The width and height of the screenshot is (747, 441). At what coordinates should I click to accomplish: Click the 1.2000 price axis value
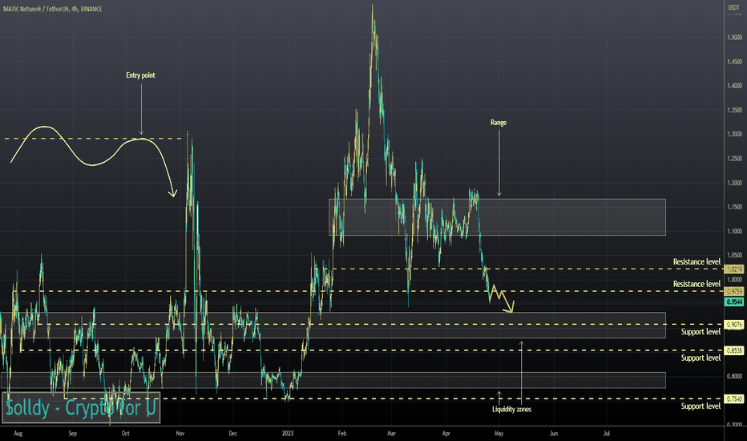point(735,183)
